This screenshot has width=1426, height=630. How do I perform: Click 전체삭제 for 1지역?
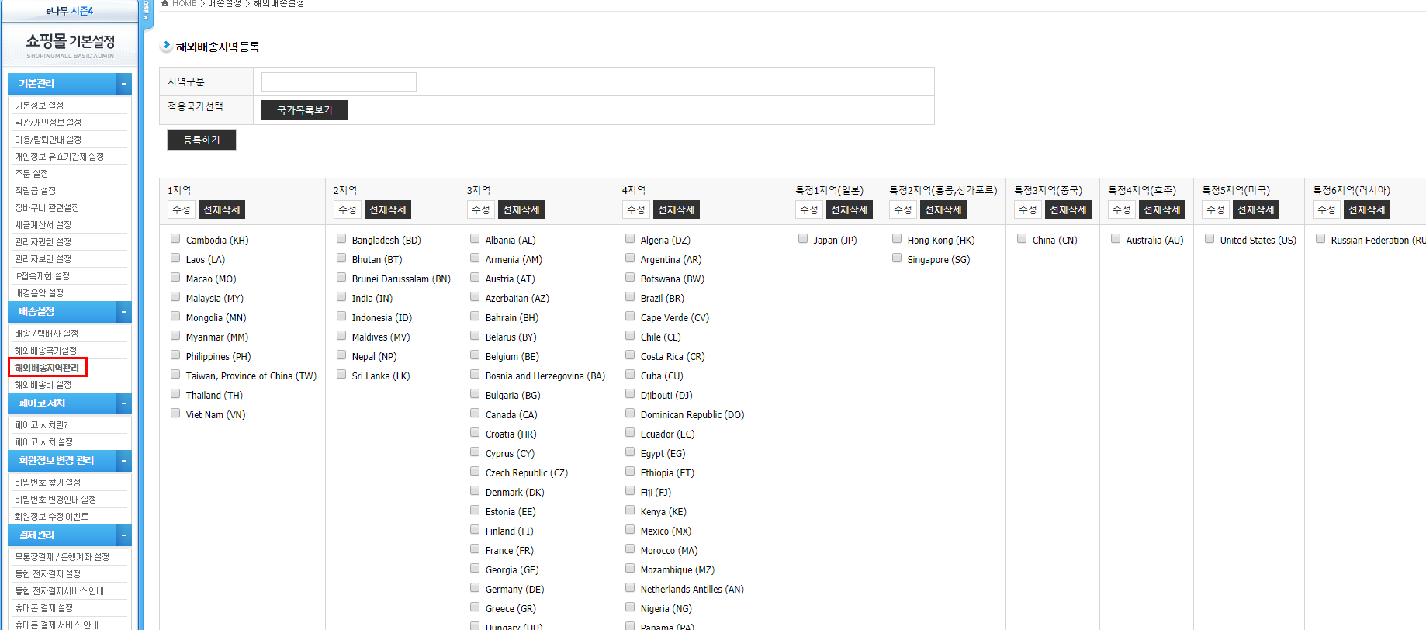click(221, 209)
